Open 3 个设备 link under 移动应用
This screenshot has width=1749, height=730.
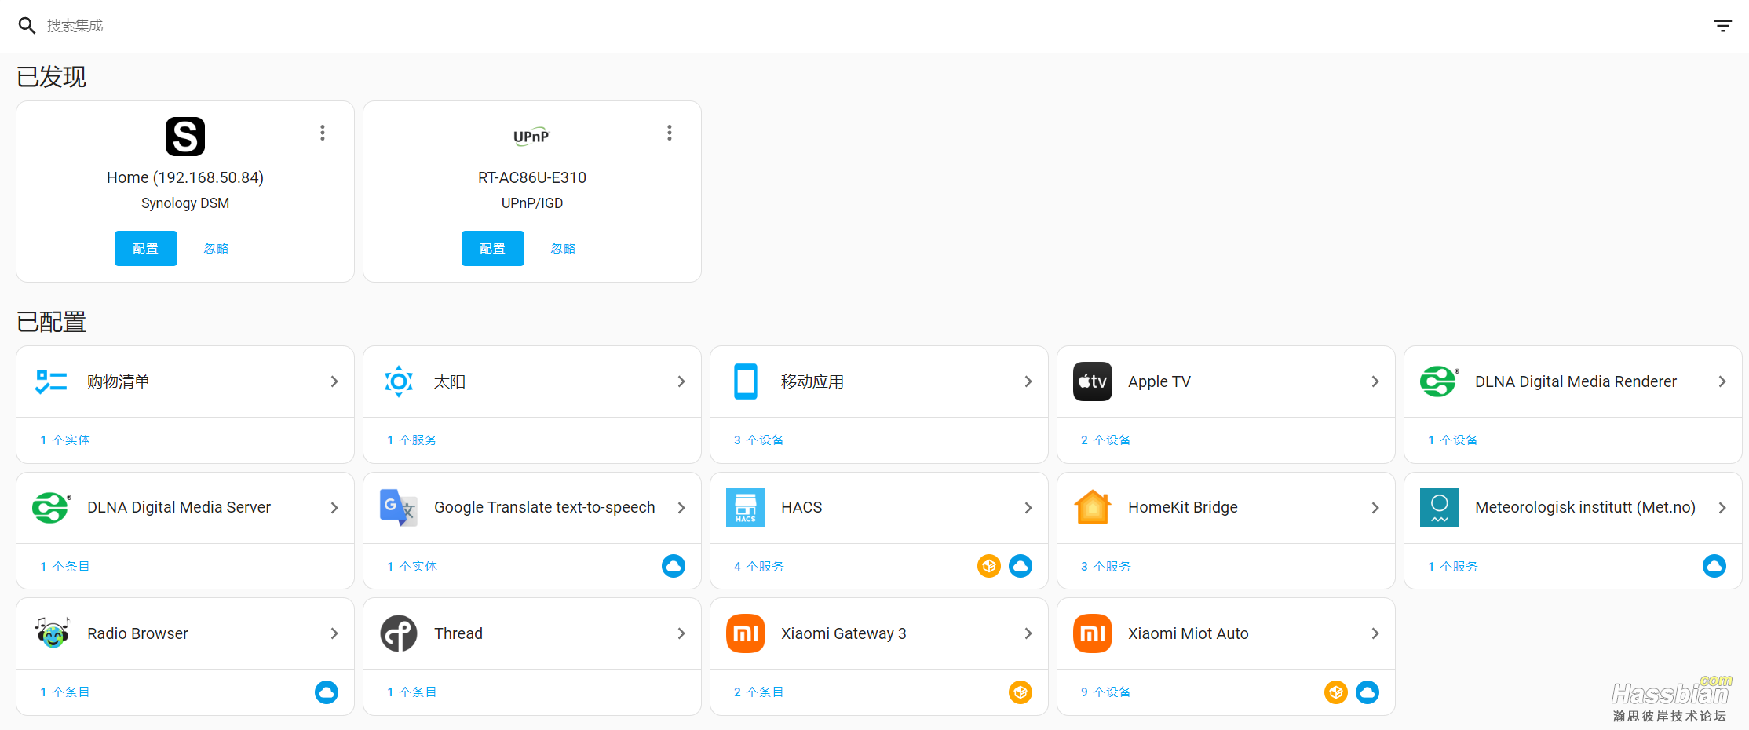point(759,440)
